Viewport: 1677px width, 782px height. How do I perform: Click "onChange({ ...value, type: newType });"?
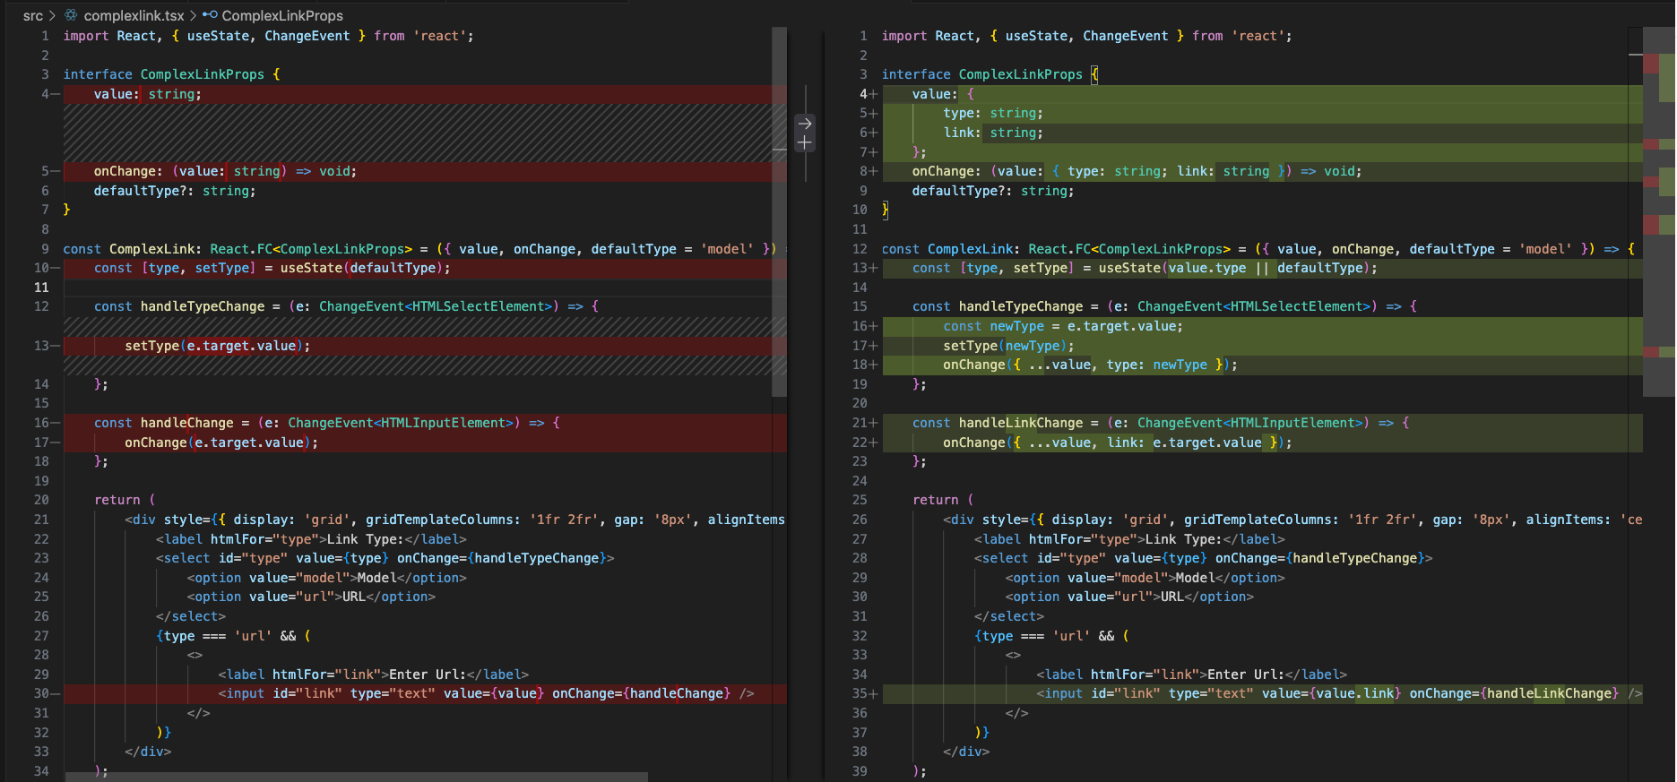[1090, 365]
